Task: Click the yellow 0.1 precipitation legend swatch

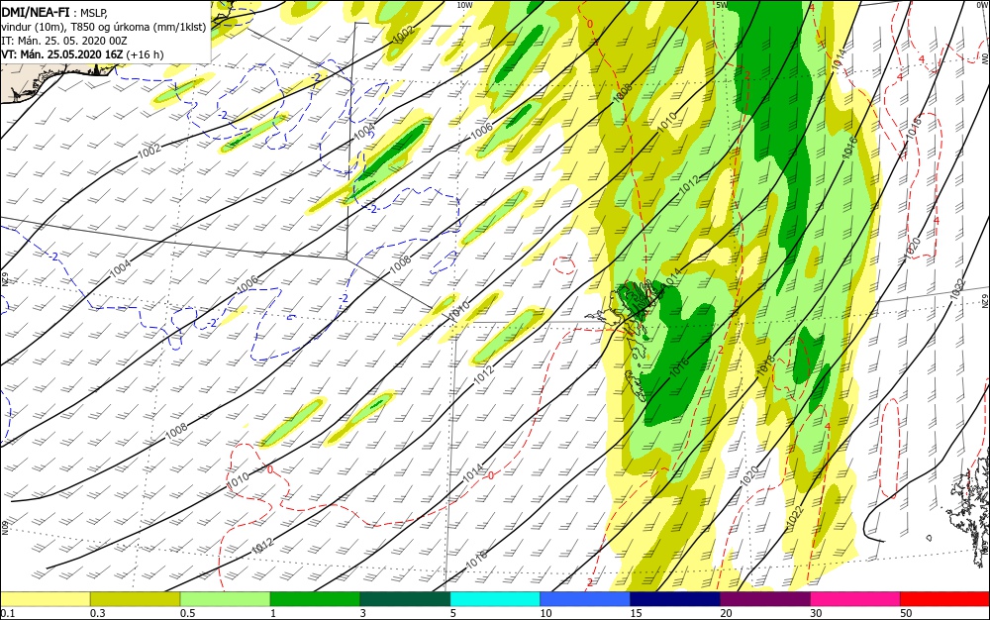Action: coord(45,598)
